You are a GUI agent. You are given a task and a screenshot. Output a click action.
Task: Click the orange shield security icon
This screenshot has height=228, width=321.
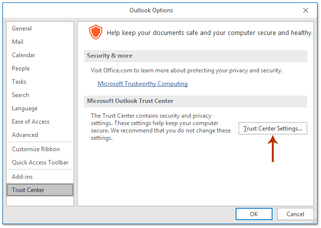96,32
